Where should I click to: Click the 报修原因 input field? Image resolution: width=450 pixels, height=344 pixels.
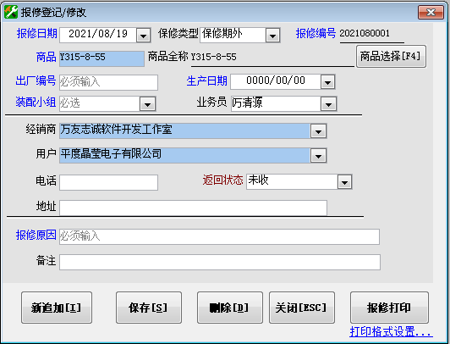220,236
